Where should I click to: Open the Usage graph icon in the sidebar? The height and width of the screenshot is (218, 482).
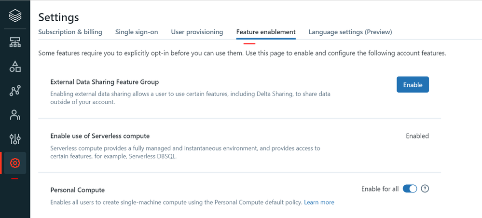click(15, 91)
